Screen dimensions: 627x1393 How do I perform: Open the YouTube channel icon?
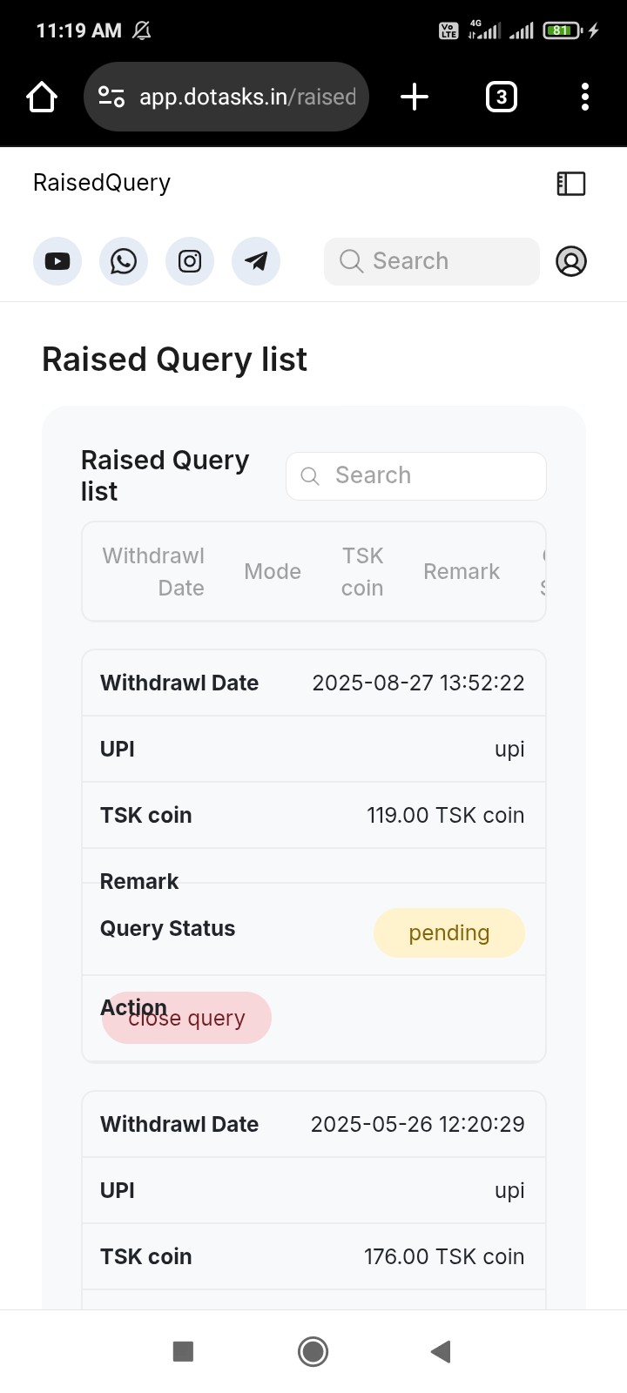tap(57, 261)
